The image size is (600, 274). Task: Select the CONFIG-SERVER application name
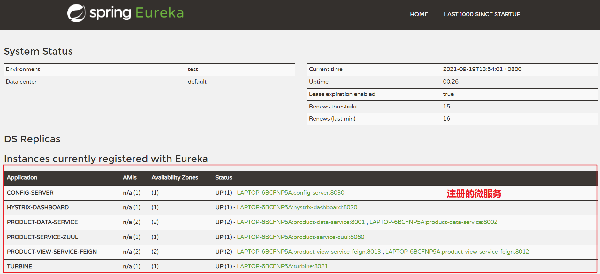click(x=30, y=193)
